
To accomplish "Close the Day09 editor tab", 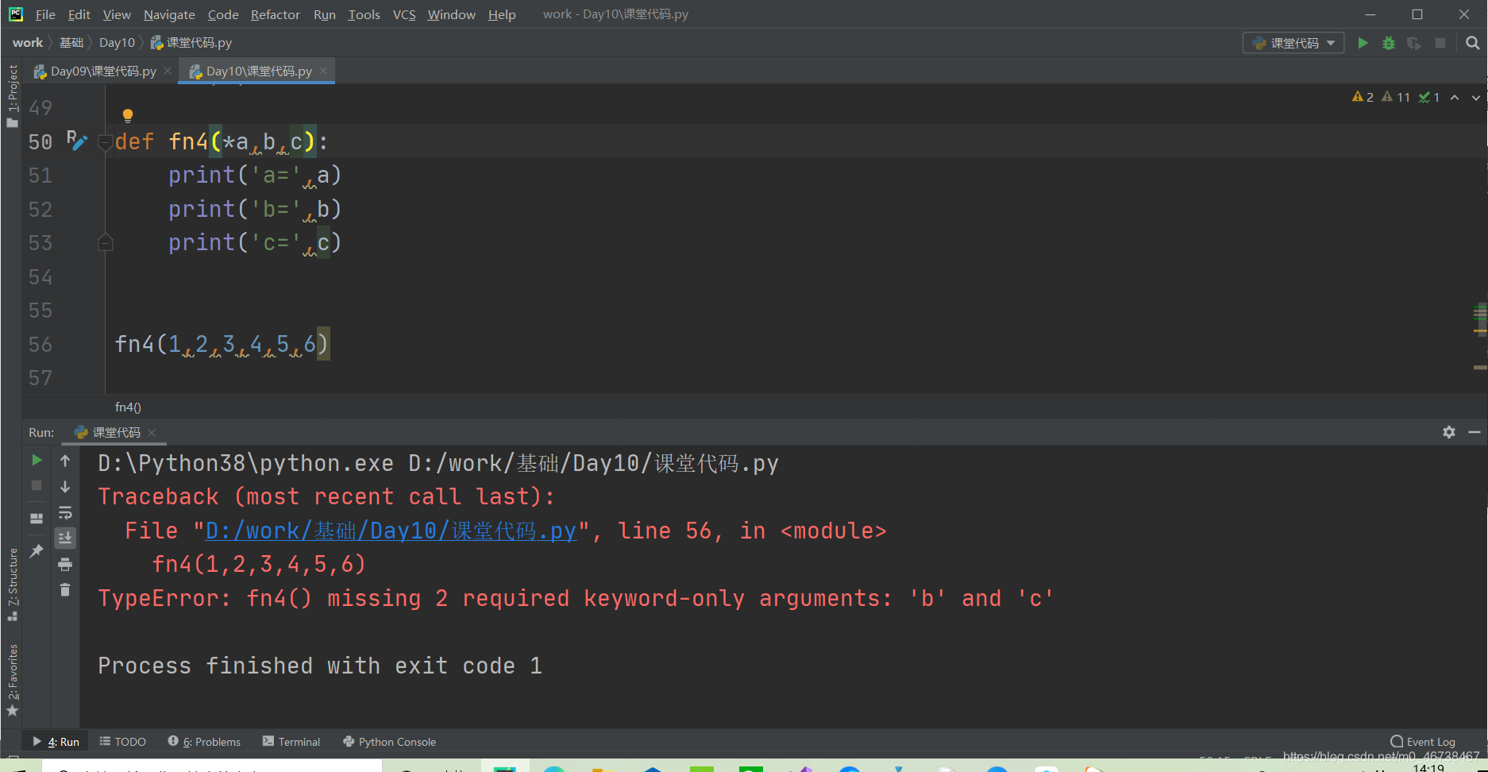I will (x=168, y=71).
